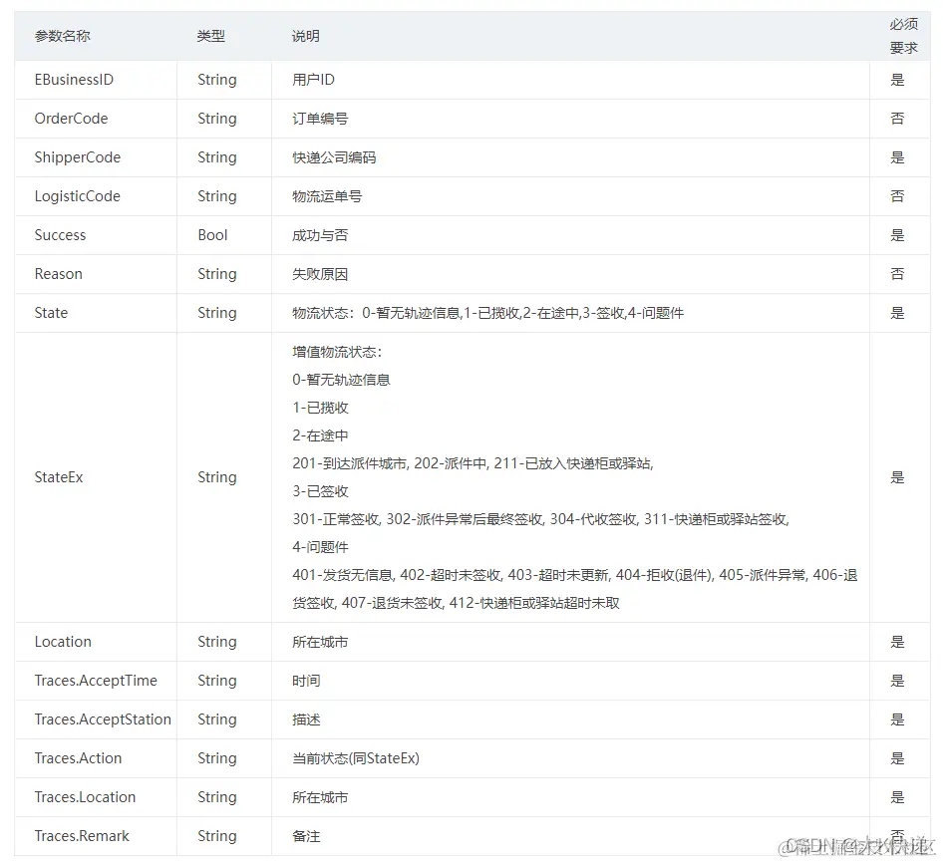Select 是 required value in Success row
Image resolution: width=943 pixels, height=864 pixels.
point(897,235)
